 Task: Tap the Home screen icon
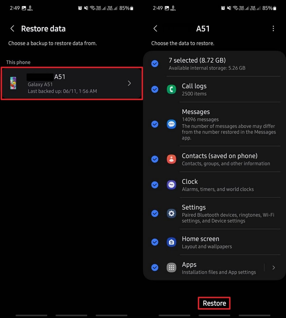pos(171,242)
